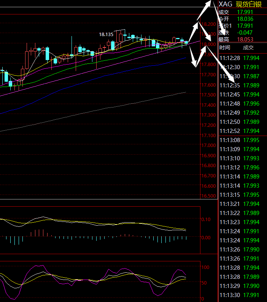267x302 pixels.
Task: Click the 17.200 price axis label
Action: (209, 125)
